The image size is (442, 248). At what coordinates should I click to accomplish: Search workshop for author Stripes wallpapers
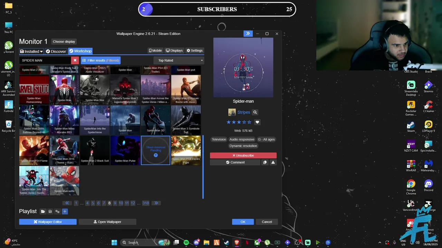coord(255,112)
